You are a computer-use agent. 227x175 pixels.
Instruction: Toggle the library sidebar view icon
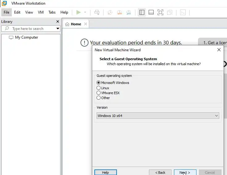tap(142, 12)
